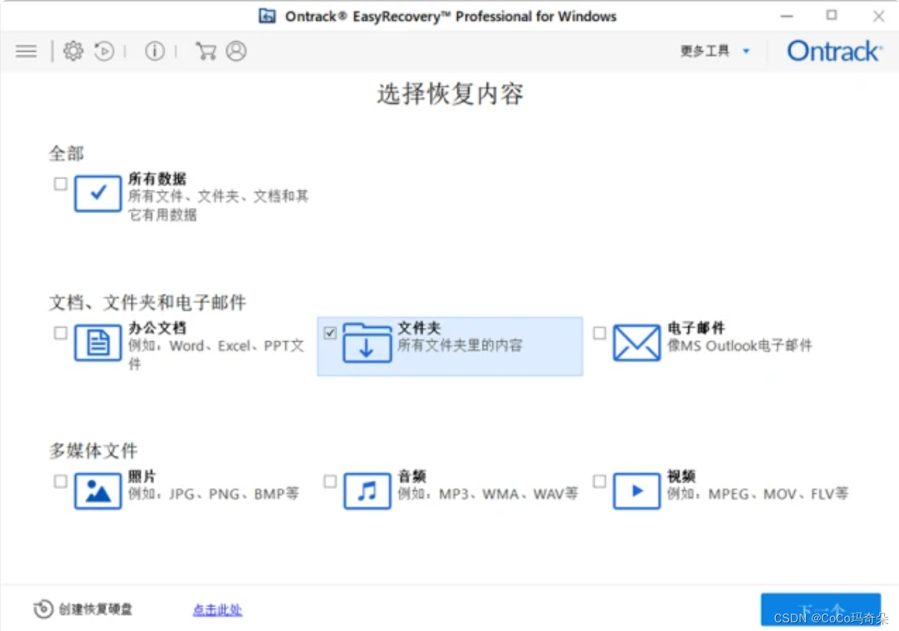Check the 音频 checkbox
This screenshot has height=631, width=899.
coord(330,481)
